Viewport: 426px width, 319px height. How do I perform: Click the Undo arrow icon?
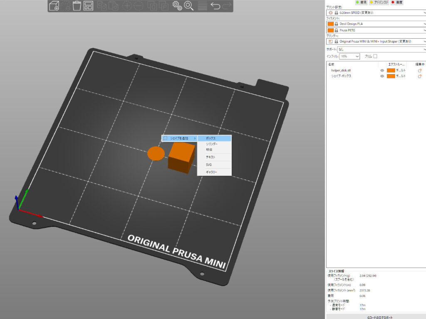click(x=215, y=6)
